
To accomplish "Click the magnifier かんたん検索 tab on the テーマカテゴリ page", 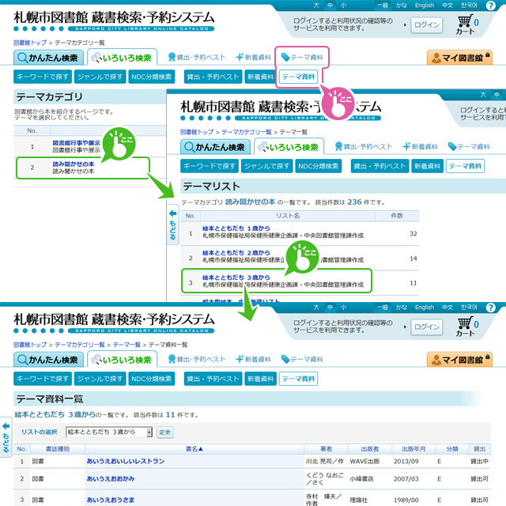I will [x=48, y=58].
